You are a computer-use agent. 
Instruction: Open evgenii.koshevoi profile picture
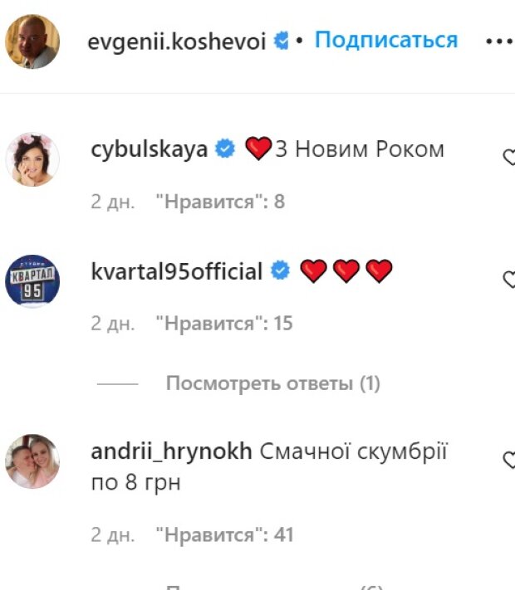pyautogui.click(x=32, y=41)
